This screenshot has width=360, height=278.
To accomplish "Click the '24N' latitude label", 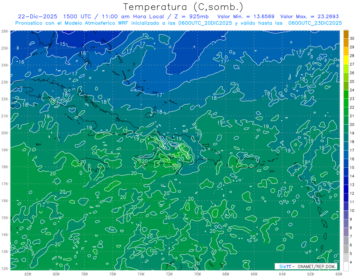I will click(x=4, y=65).
